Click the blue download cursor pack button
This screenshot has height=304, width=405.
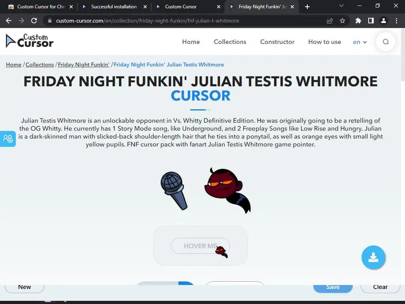pyautogui.click(x=373, y=257)
